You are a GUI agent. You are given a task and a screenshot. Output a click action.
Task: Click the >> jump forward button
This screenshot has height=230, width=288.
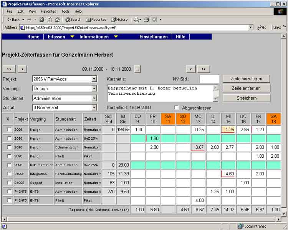pos(203,69)
